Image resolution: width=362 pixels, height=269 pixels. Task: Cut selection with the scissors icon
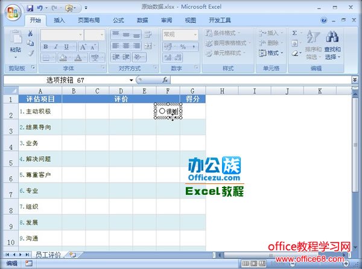(x=30, y=34)
